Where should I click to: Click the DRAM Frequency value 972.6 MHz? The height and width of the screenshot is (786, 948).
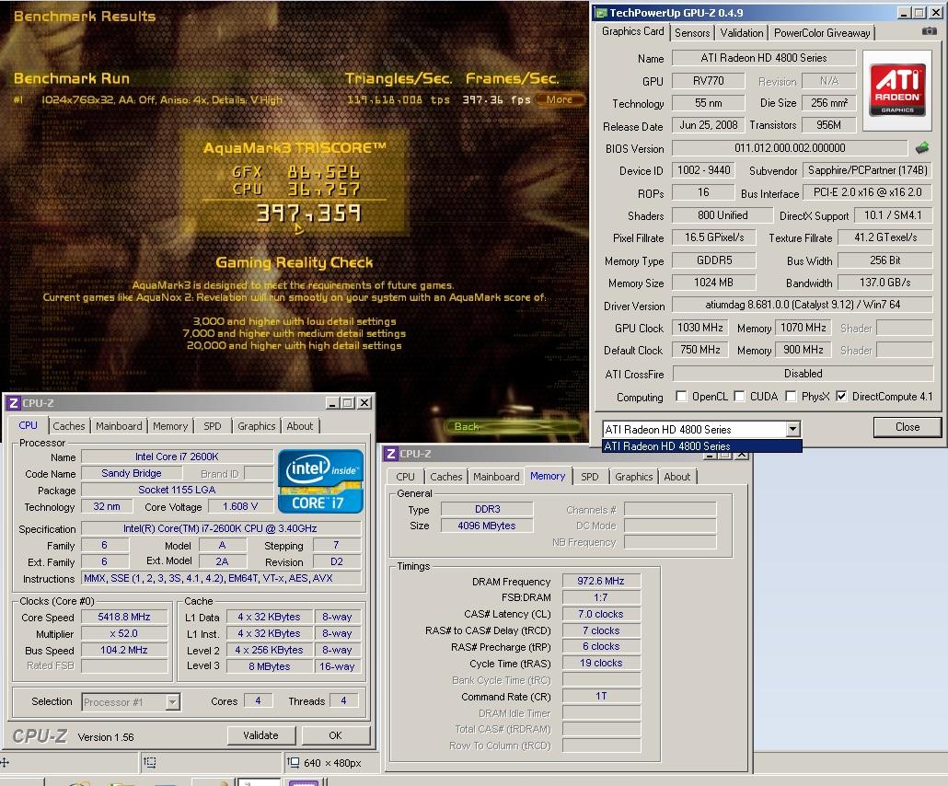click(x=600, y=581)
